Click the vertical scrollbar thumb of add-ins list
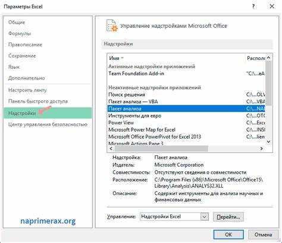 click(x=268, y=83)
